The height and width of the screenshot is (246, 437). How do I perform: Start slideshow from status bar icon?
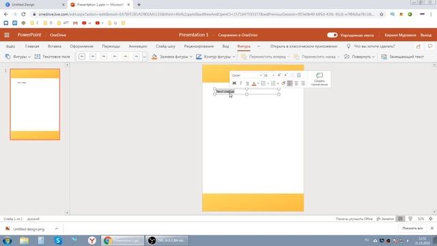[410, 219]
